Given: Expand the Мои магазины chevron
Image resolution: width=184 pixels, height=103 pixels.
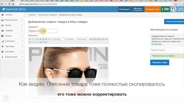Looking at the screenshot, I should (x=22, y=20).
